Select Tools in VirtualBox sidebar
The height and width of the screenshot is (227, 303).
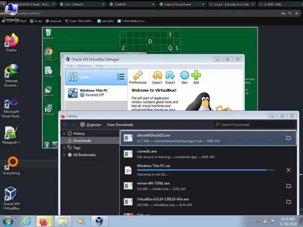point(96,77)
